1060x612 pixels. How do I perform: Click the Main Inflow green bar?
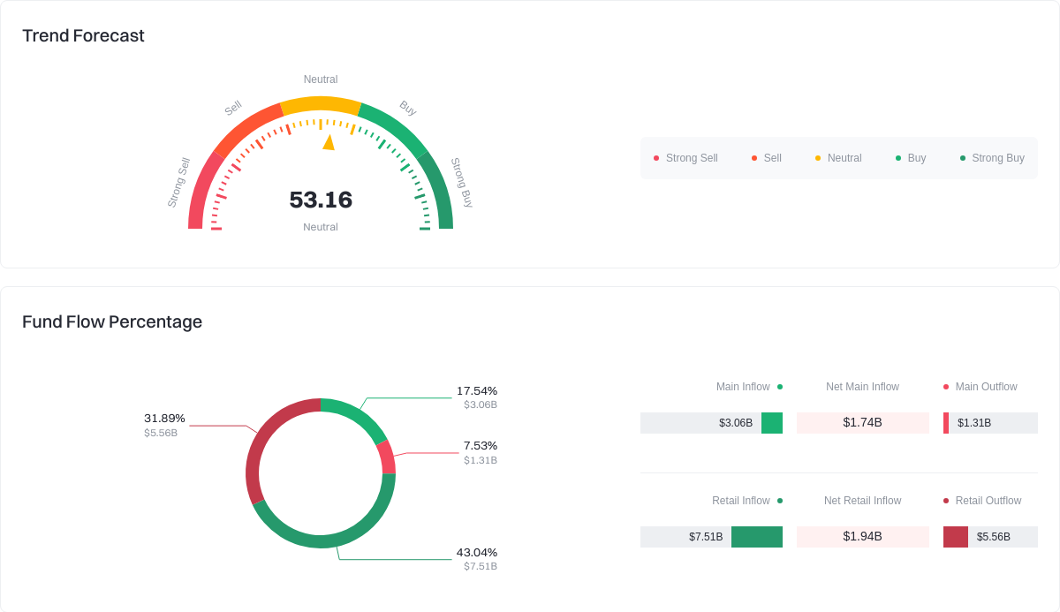[772, 423]
